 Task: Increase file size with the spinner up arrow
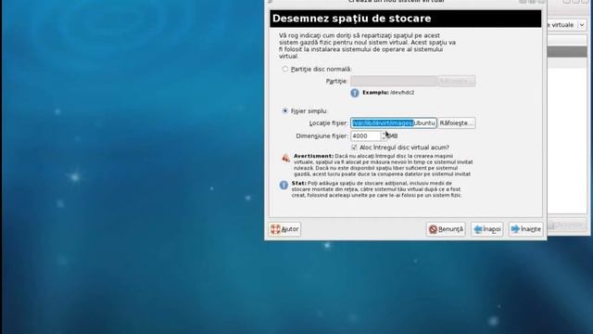[x=384, y=134]
